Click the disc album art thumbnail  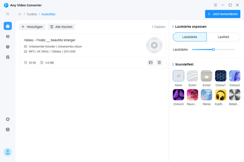[154, 45]
